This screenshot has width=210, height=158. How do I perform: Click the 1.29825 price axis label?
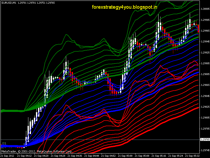tap(205, 107)
